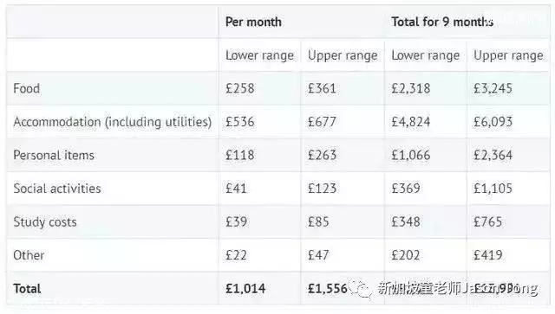This screenshot has height=314, width=555.
Task: Click the Social activities row label
Action: pos(57,189)
